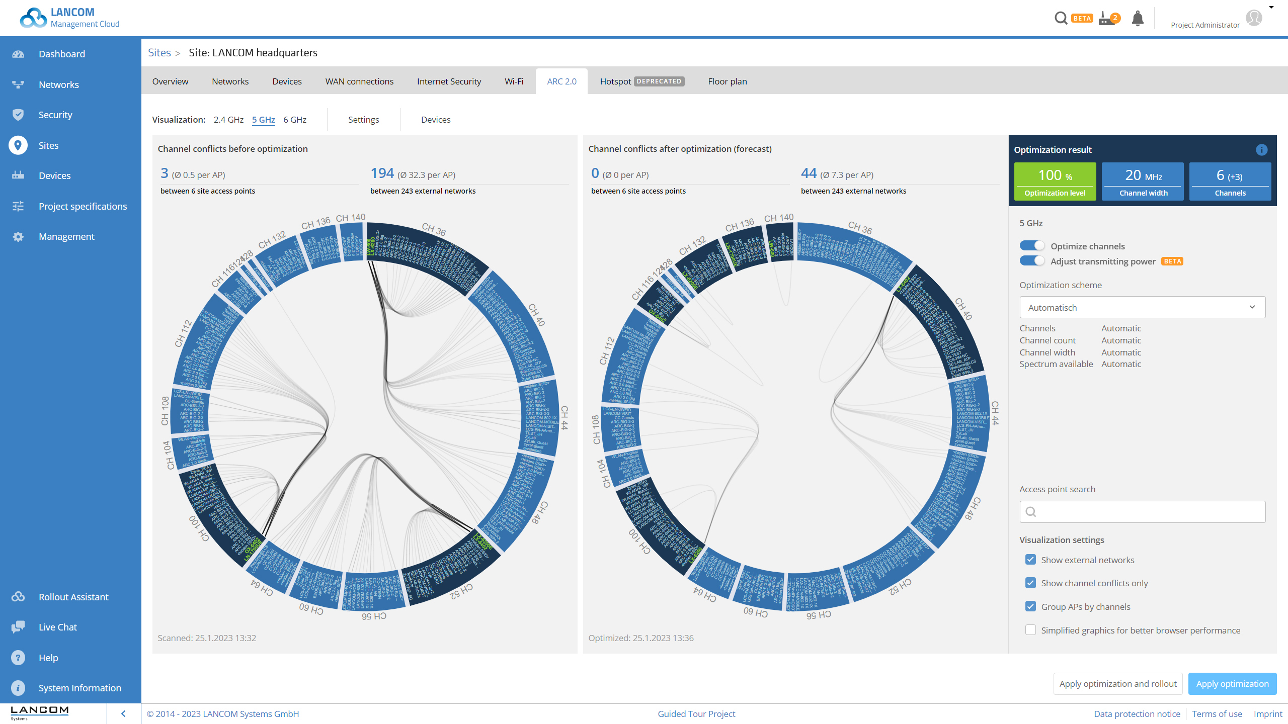Collapse the sidebar with the chevron
Image resolution: width=1288 pixels, height=724 pixels.
123,713
